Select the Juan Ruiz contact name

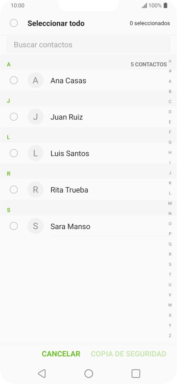66,117
